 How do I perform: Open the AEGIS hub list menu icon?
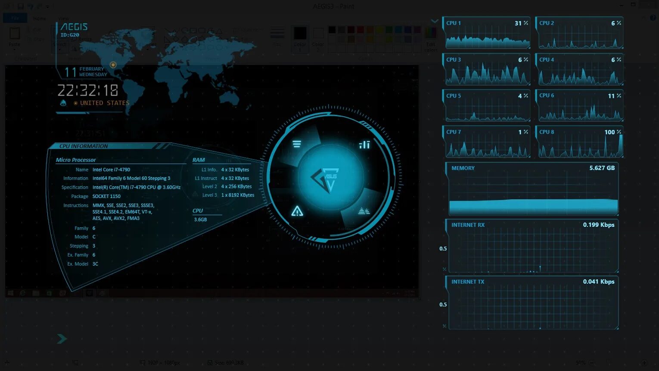click(297, 144)
